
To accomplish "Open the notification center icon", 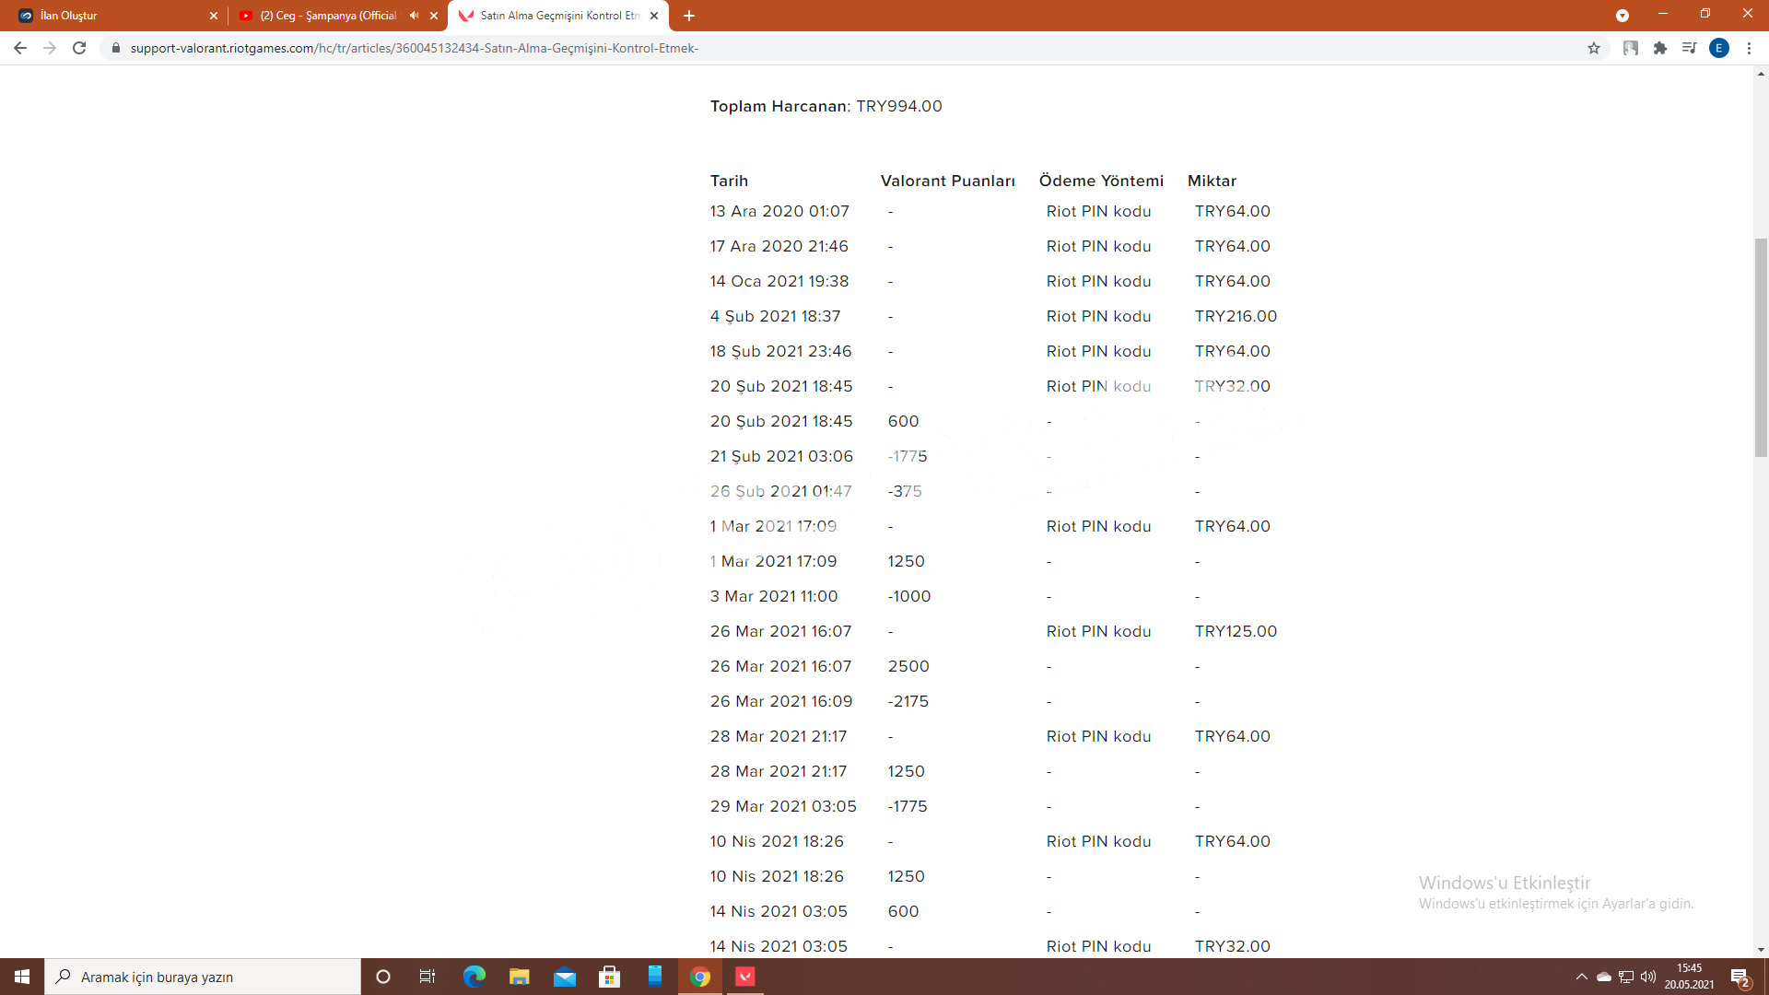I will 1740,977.
